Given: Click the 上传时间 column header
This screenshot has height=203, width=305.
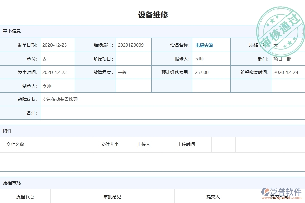Looking at the screenshot, I should tap(186, 144).
